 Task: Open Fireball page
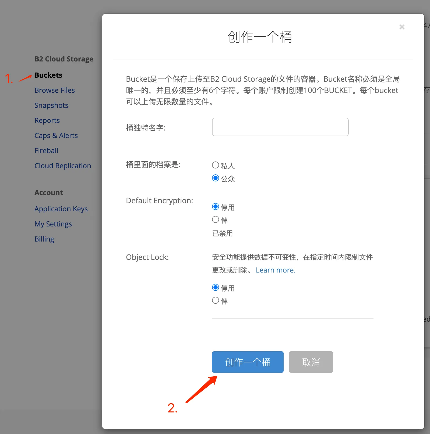pyautogui.click(x=46, y=151)
